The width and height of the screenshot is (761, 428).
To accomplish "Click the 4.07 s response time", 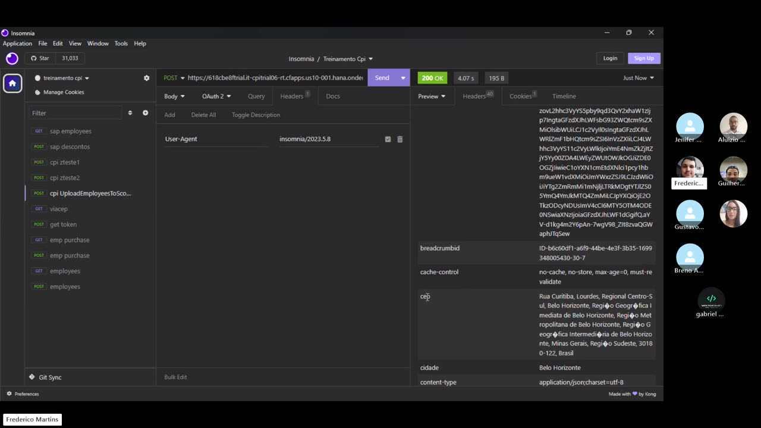I will tap(466, 78).
